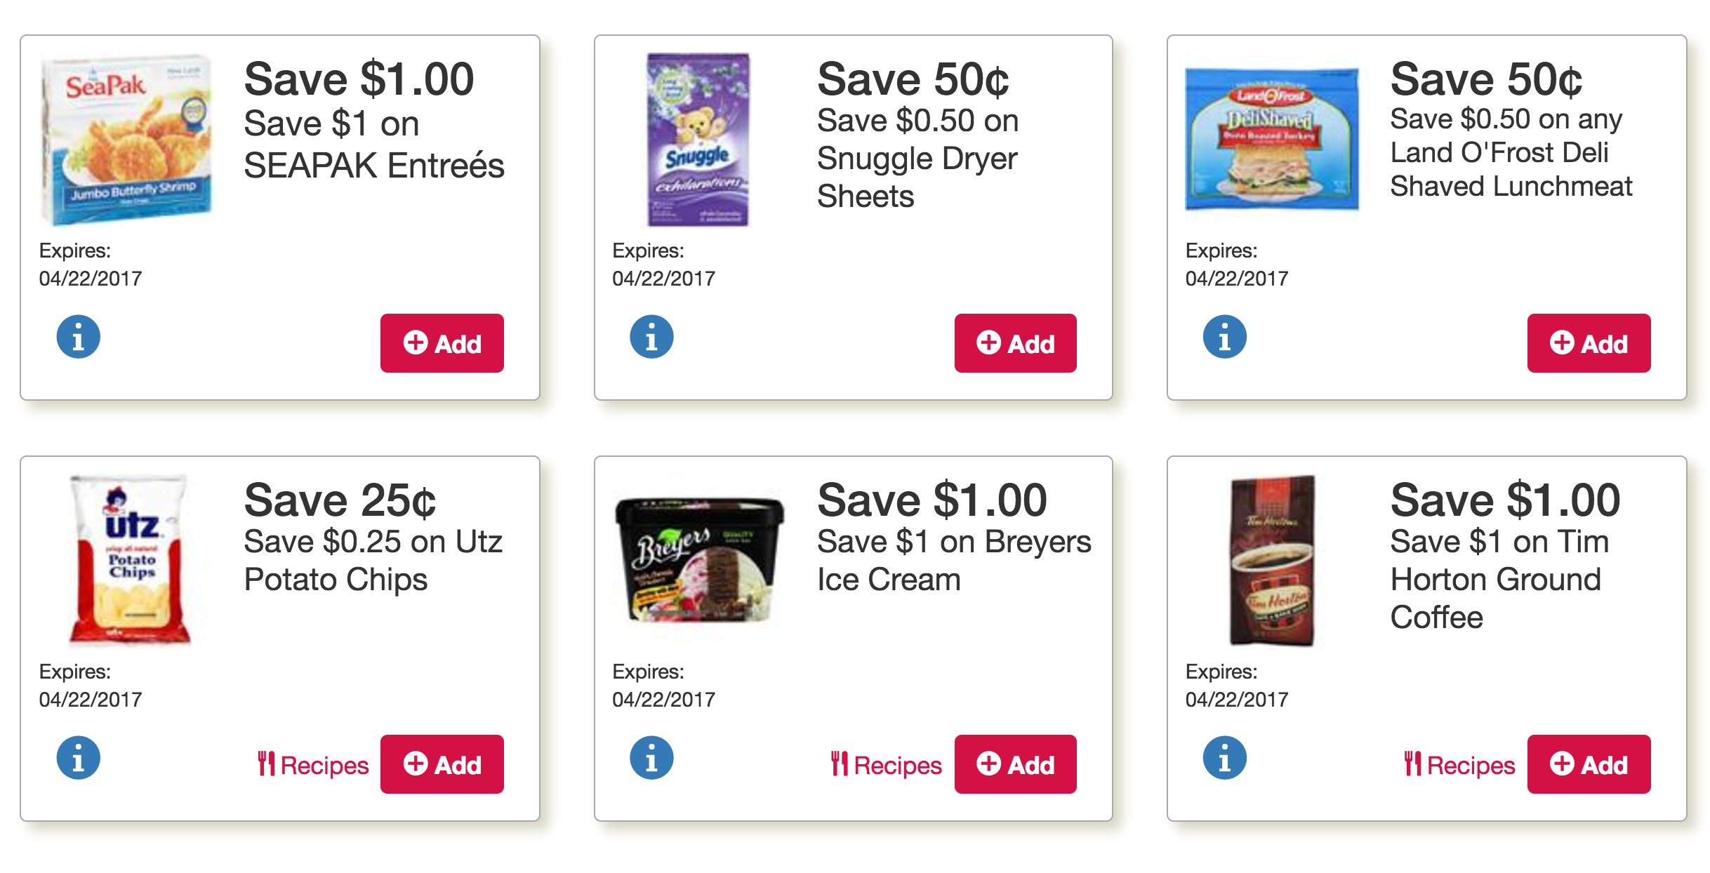
Task: Open info icon for Snuggle Dryer Sheets coupon
Action: pyautogui.click(x=651, y=337)
